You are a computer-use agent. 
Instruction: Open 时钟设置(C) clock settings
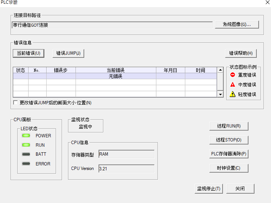tap(229, 168)
